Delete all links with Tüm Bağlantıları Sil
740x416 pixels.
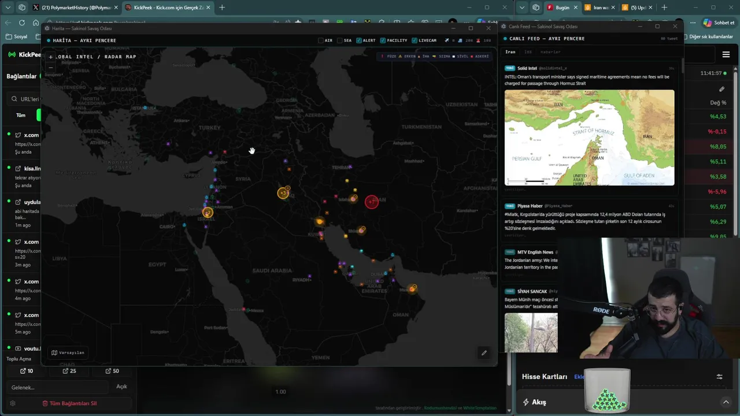tap(69, 403)
